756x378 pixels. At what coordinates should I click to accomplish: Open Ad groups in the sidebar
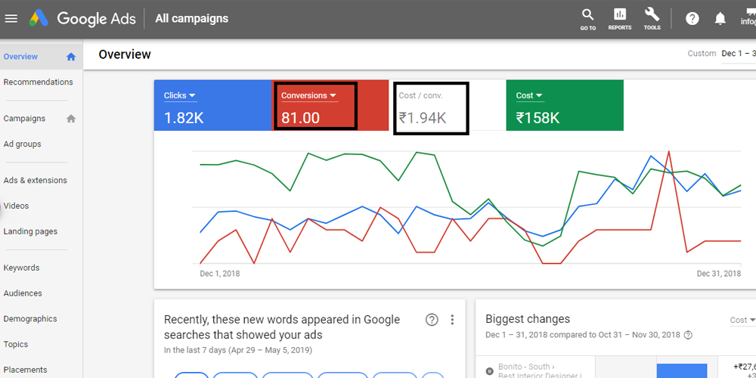(x=23, y=144)
